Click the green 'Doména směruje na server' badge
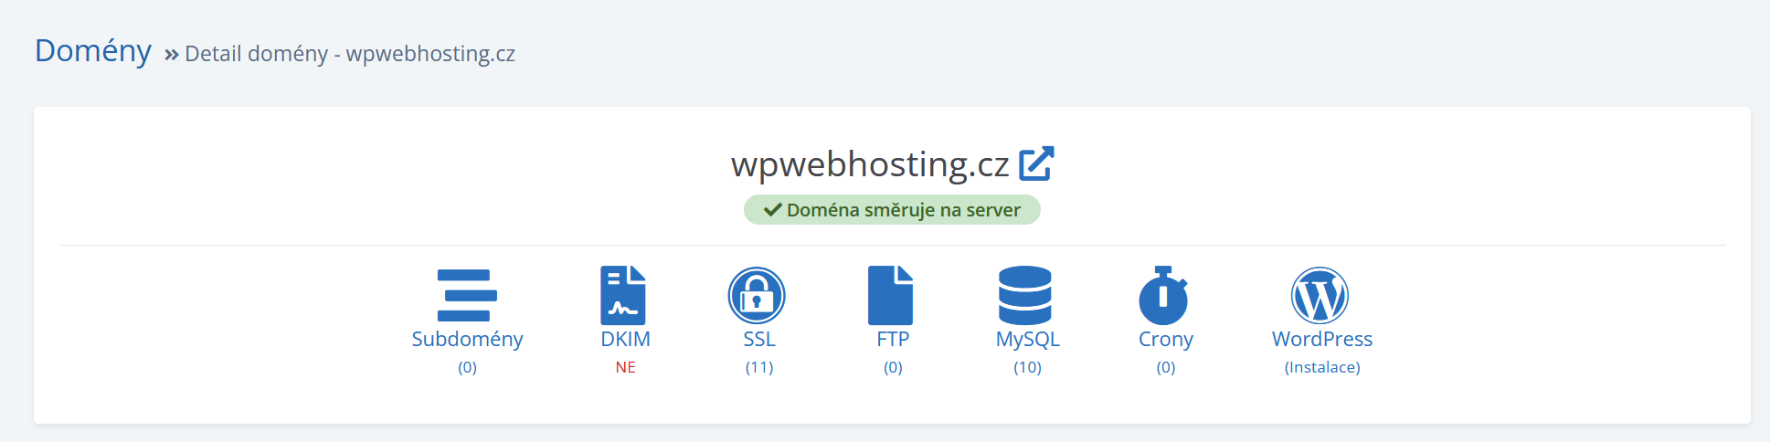 892,210
